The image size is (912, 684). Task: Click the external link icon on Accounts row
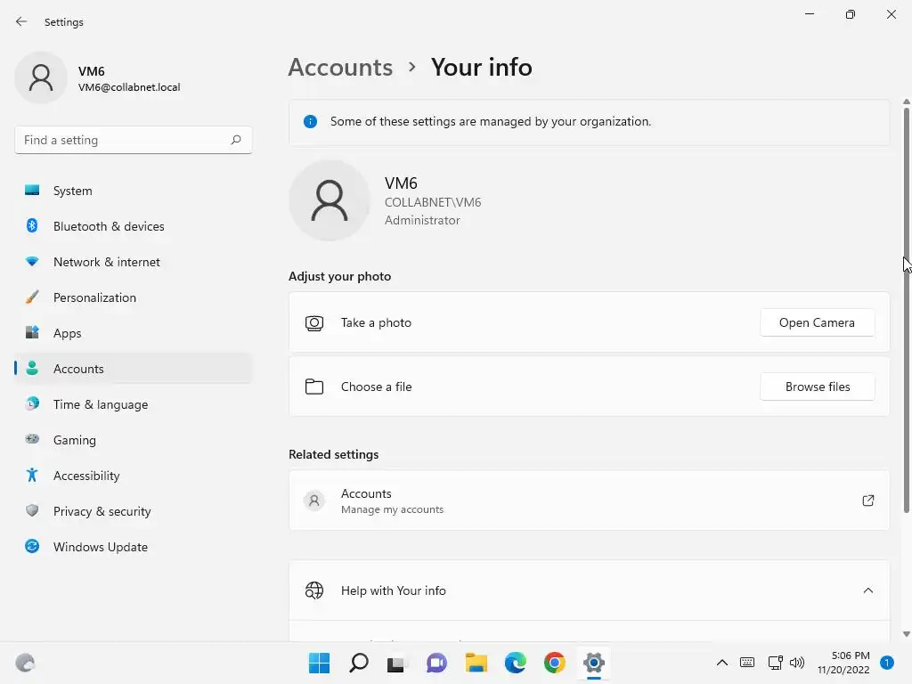click(867, 501)
